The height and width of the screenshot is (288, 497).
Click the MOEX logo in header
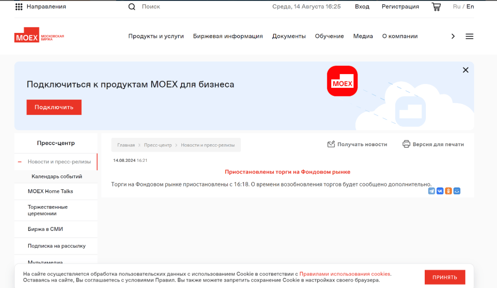click(x=39, y=35)
